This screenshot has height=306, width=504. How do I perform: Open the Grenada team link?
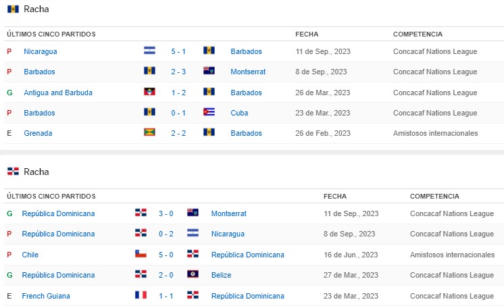tap(38, 133)
